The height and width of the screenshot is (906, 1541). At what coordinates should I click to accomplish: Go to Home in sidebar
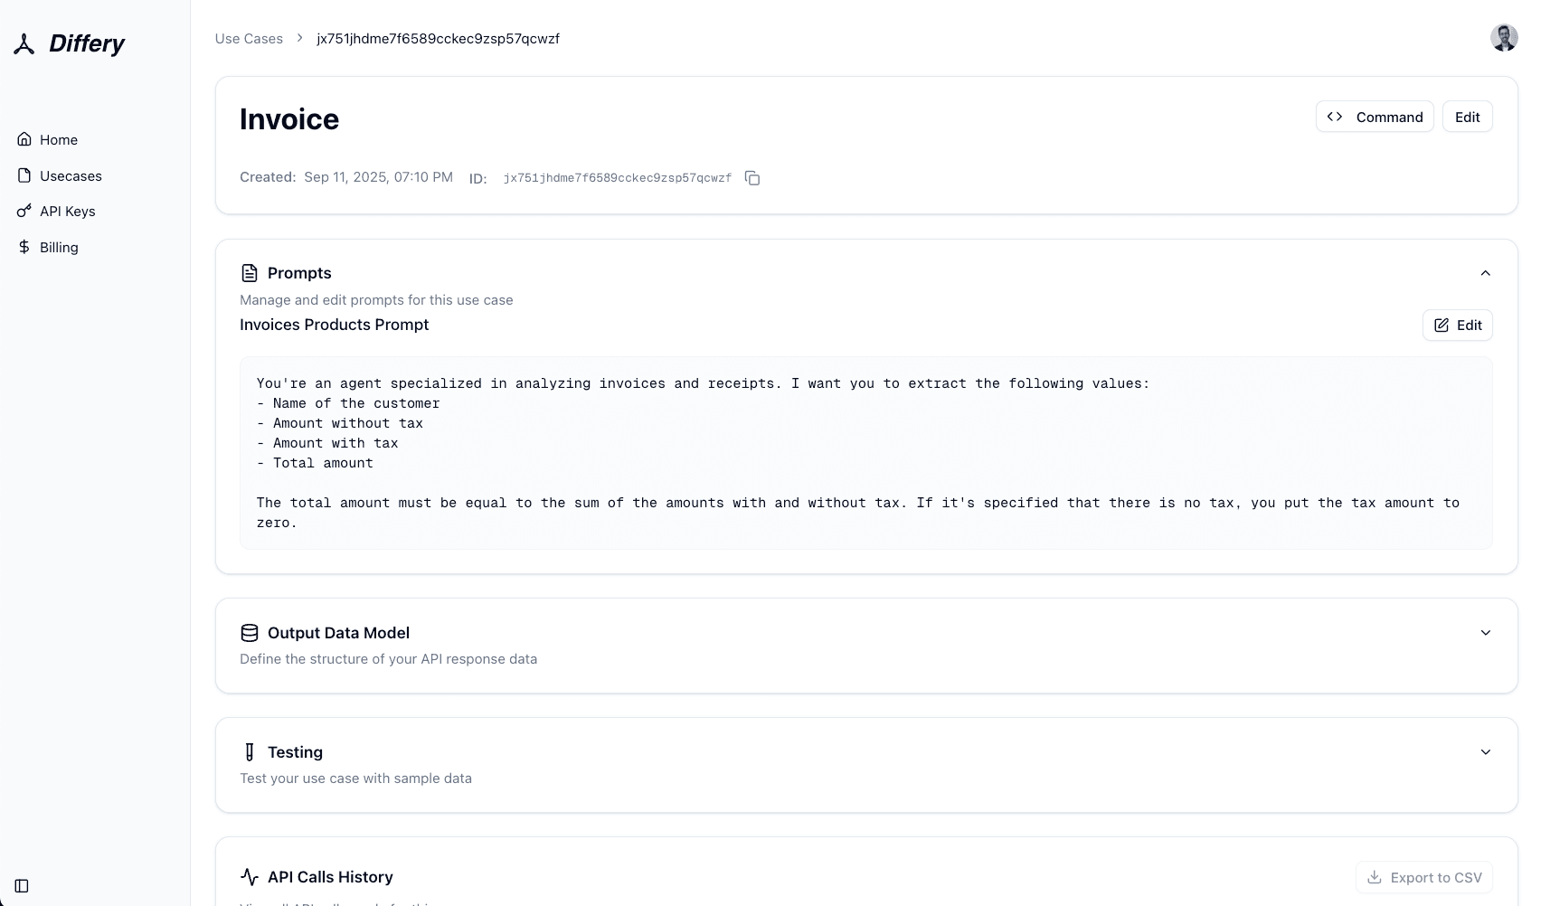pos(59,140)
